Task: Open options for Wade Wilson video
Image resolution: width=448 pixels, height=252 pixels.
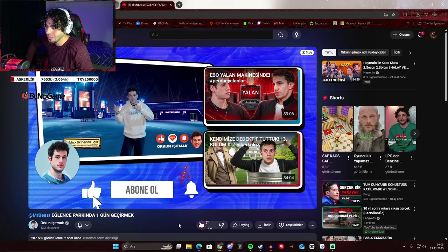Action: coord(414,185)
